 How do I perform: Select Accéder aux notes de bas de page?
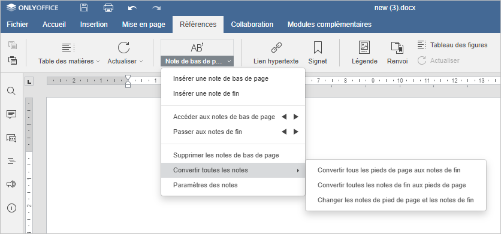(x=224, y=117)
